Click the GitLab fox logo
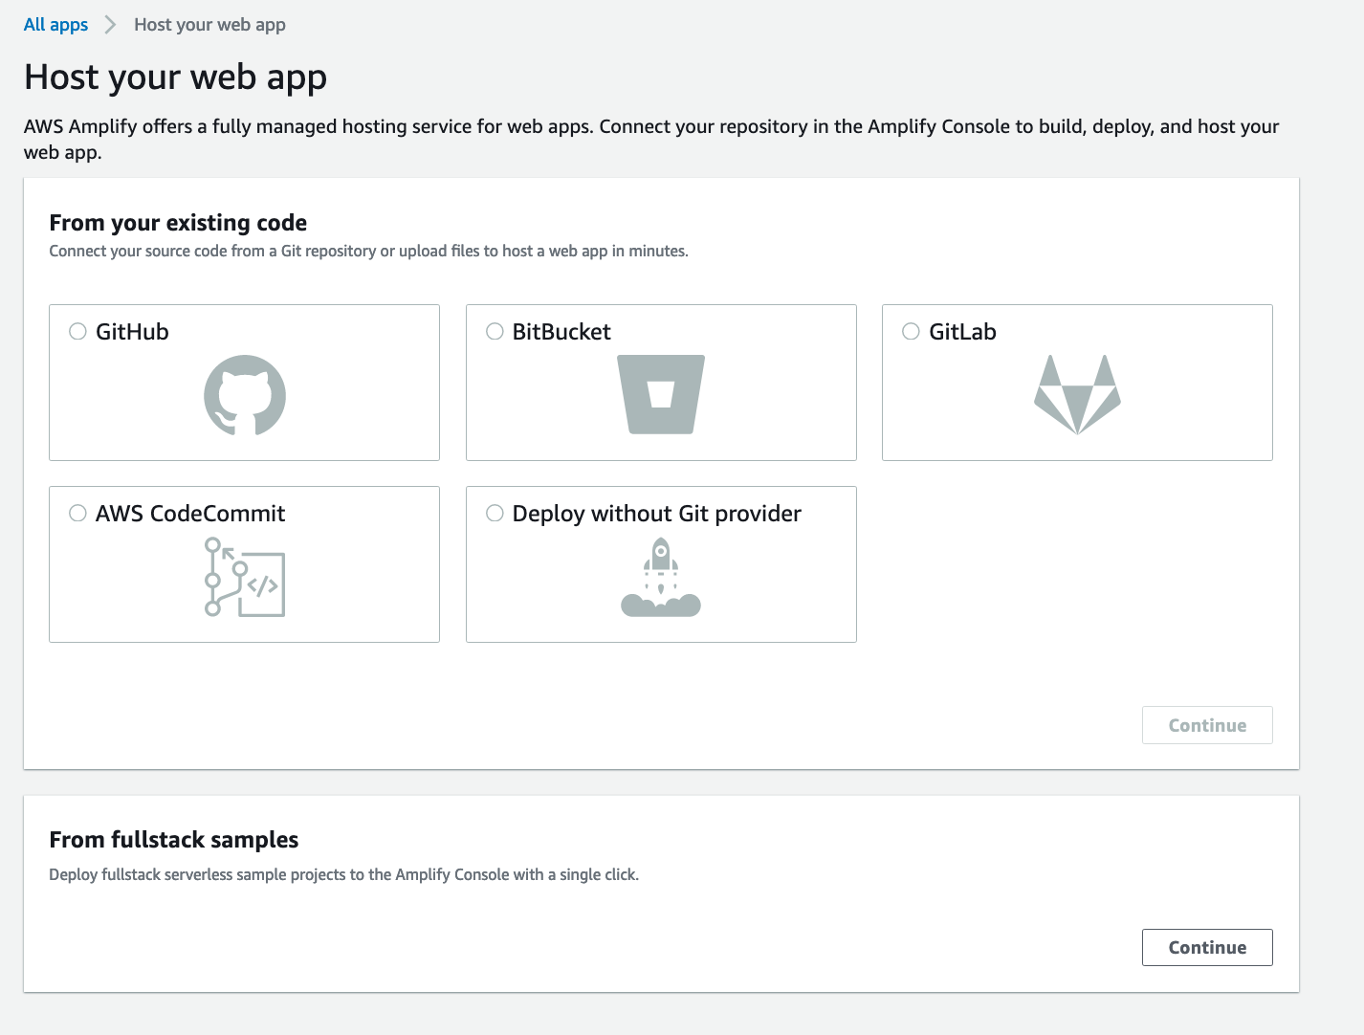Image resolution: width=1364 pixels, height=1035 pixels. coord(1077,395)
